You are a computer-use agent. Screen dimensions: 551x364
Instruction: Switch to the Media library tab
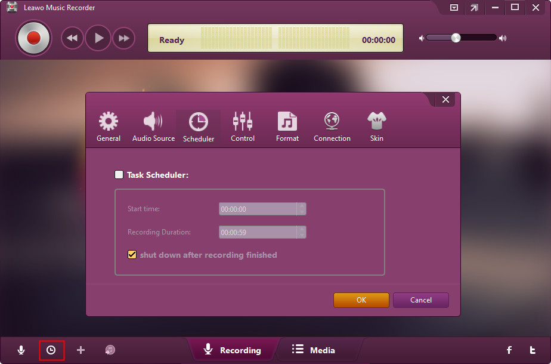314,350
